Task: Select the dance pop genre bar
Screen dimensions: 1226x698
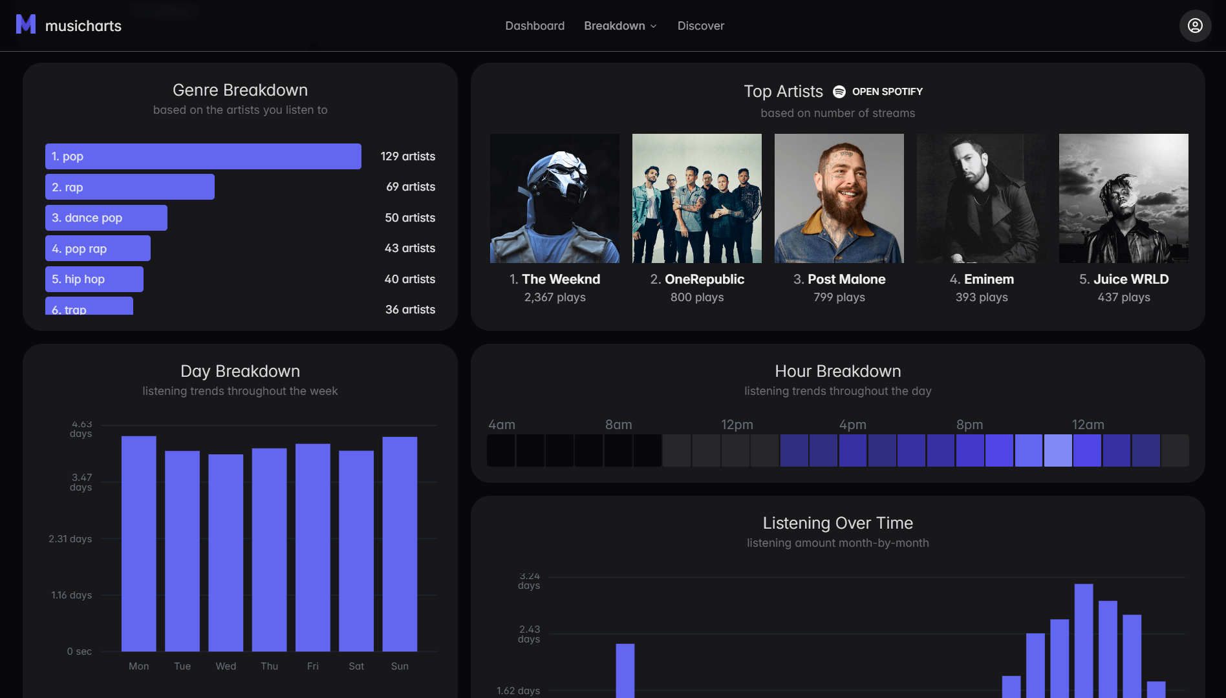Action: pyautogui.click(x=106, y=218)
